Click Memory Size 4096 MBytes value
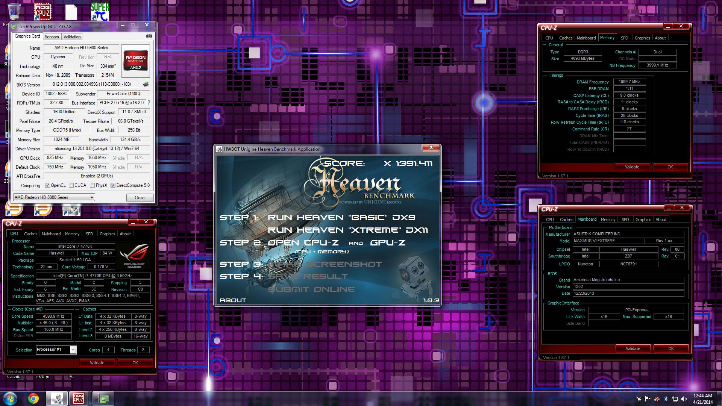This screenshot has height=406, width=722. (582, 59)
